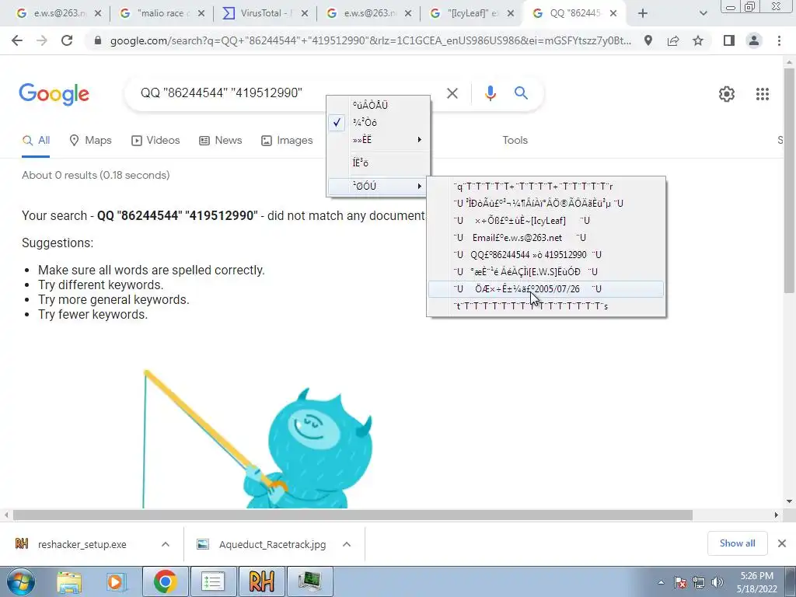Click the share page icon

673,40
